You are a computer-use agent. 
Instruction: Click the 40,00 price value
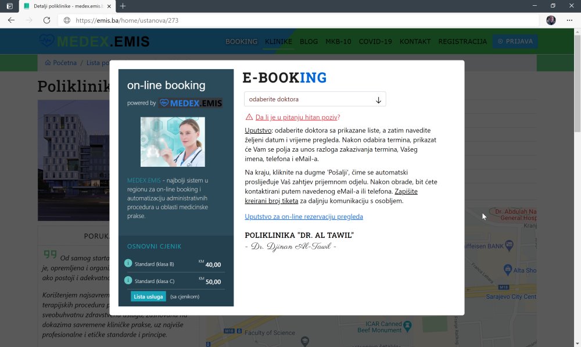click(x=213, y=264)
